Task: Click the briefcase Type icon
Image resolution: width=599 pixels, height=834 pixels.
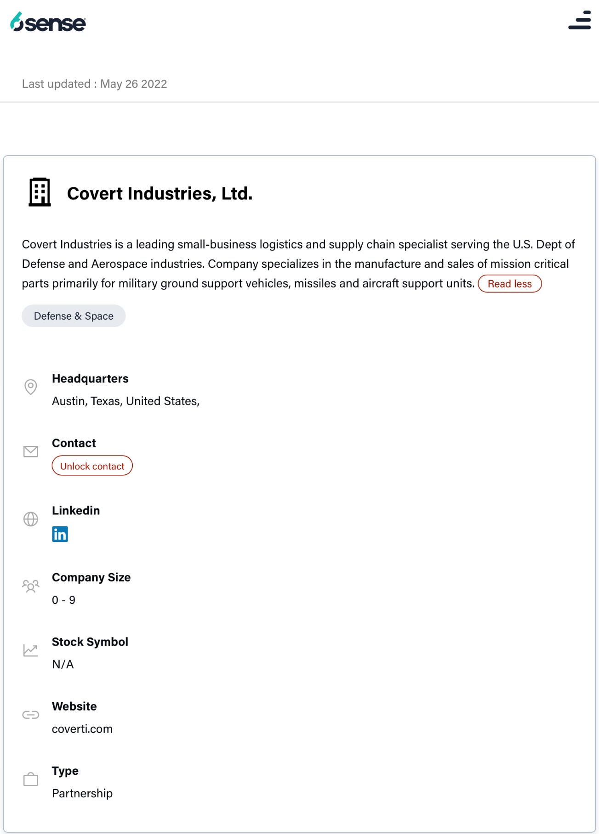Action: [x=31, y=779]
